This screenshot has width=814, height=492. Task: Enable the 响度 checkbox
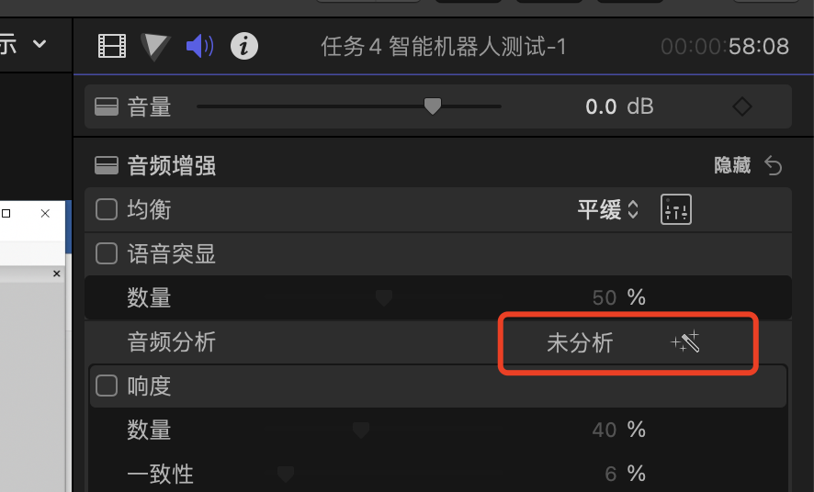point(107,386)
